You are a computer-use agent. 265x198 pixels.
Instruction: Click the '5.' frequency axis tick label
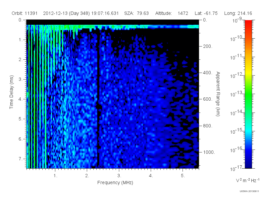[x=183, y=176]
